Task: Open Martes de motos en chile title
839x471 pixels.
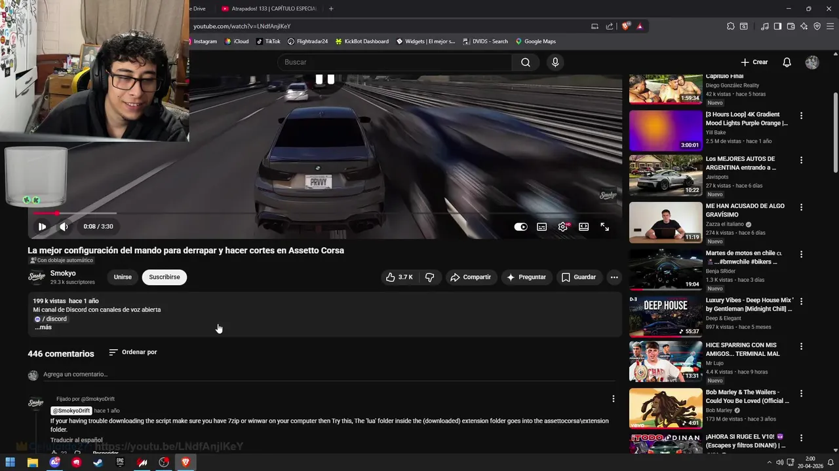Action: (744, 257)
